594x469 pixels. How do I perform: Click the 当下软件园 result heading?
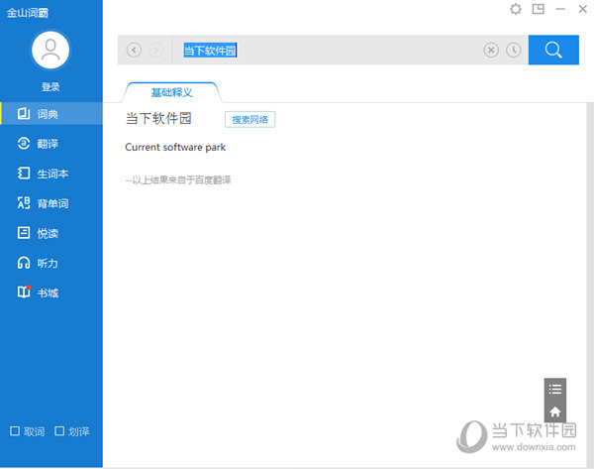[x=158, y=118]
